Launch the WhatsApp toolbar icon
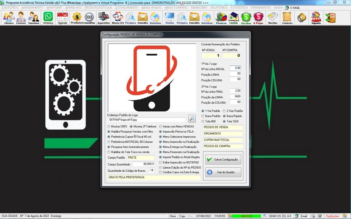 [48, 18]
